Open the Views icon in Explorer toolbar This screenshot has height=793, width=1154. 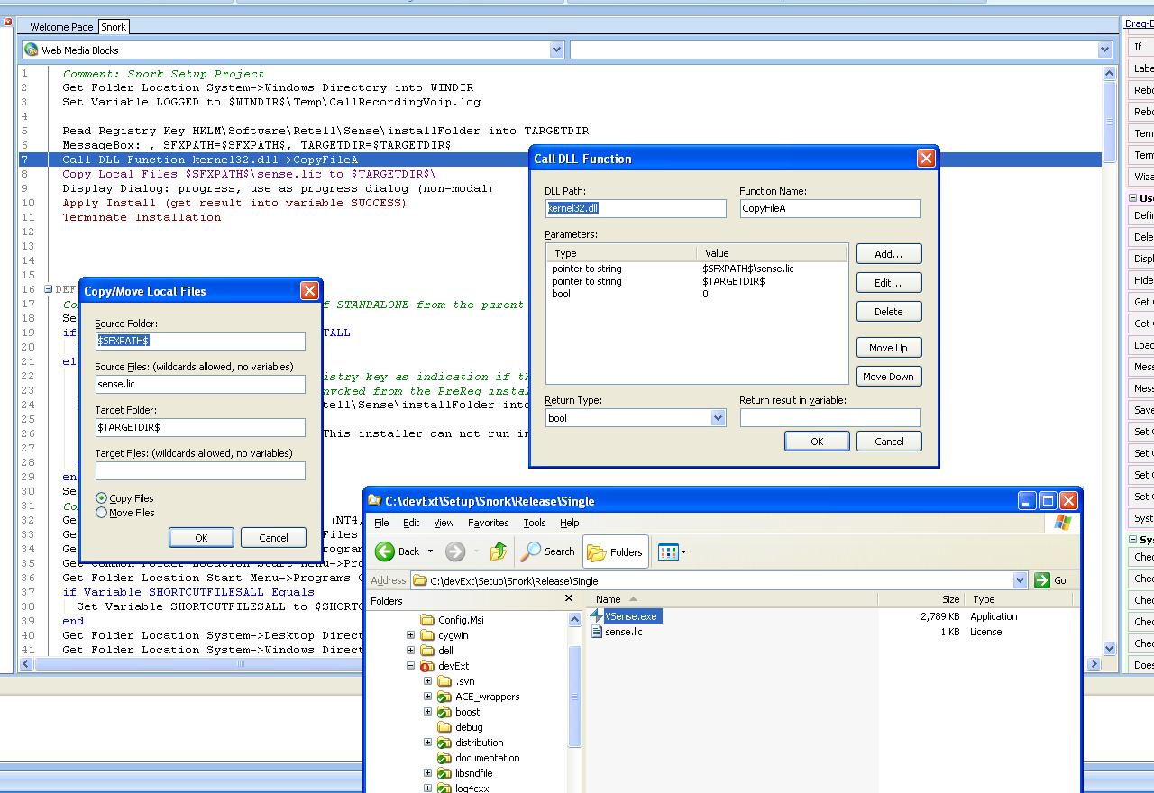point(668,551)
